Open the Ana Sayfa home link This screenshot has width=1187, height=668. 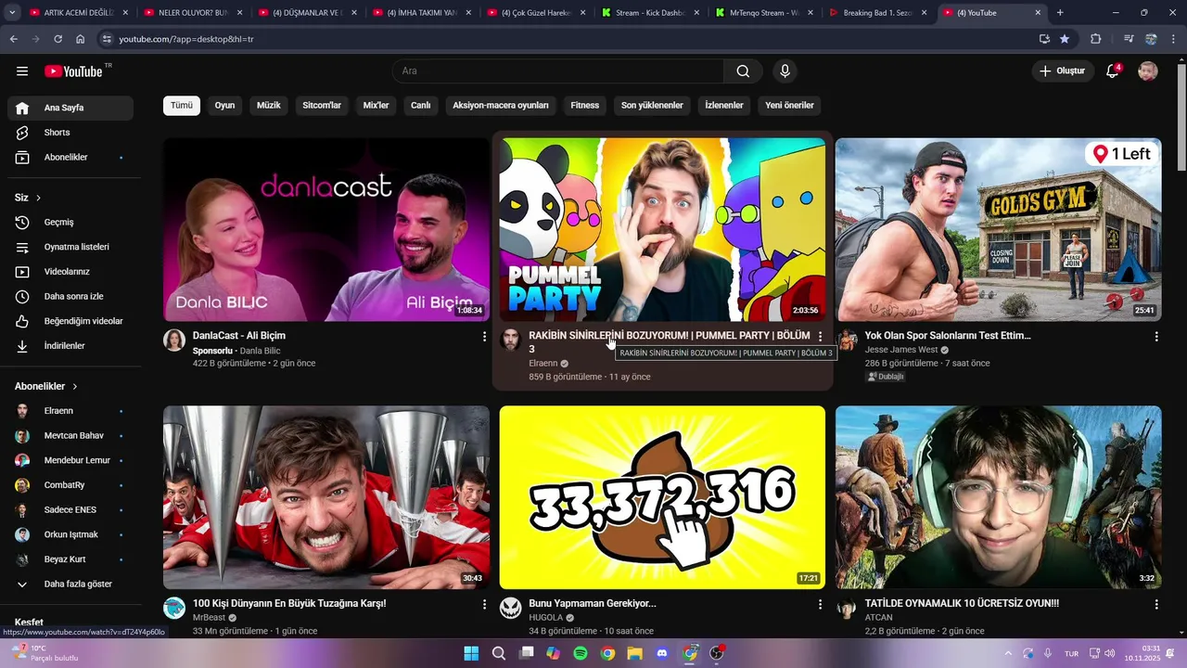(70, 108)
